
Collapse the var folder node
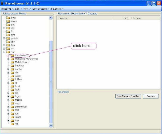point(4,52)
